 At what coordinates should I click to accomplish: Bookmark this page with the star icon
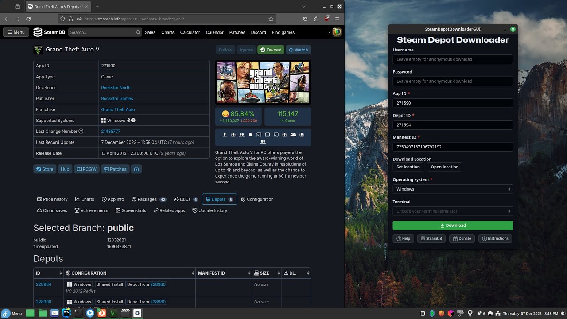click(x=271, y=19)
